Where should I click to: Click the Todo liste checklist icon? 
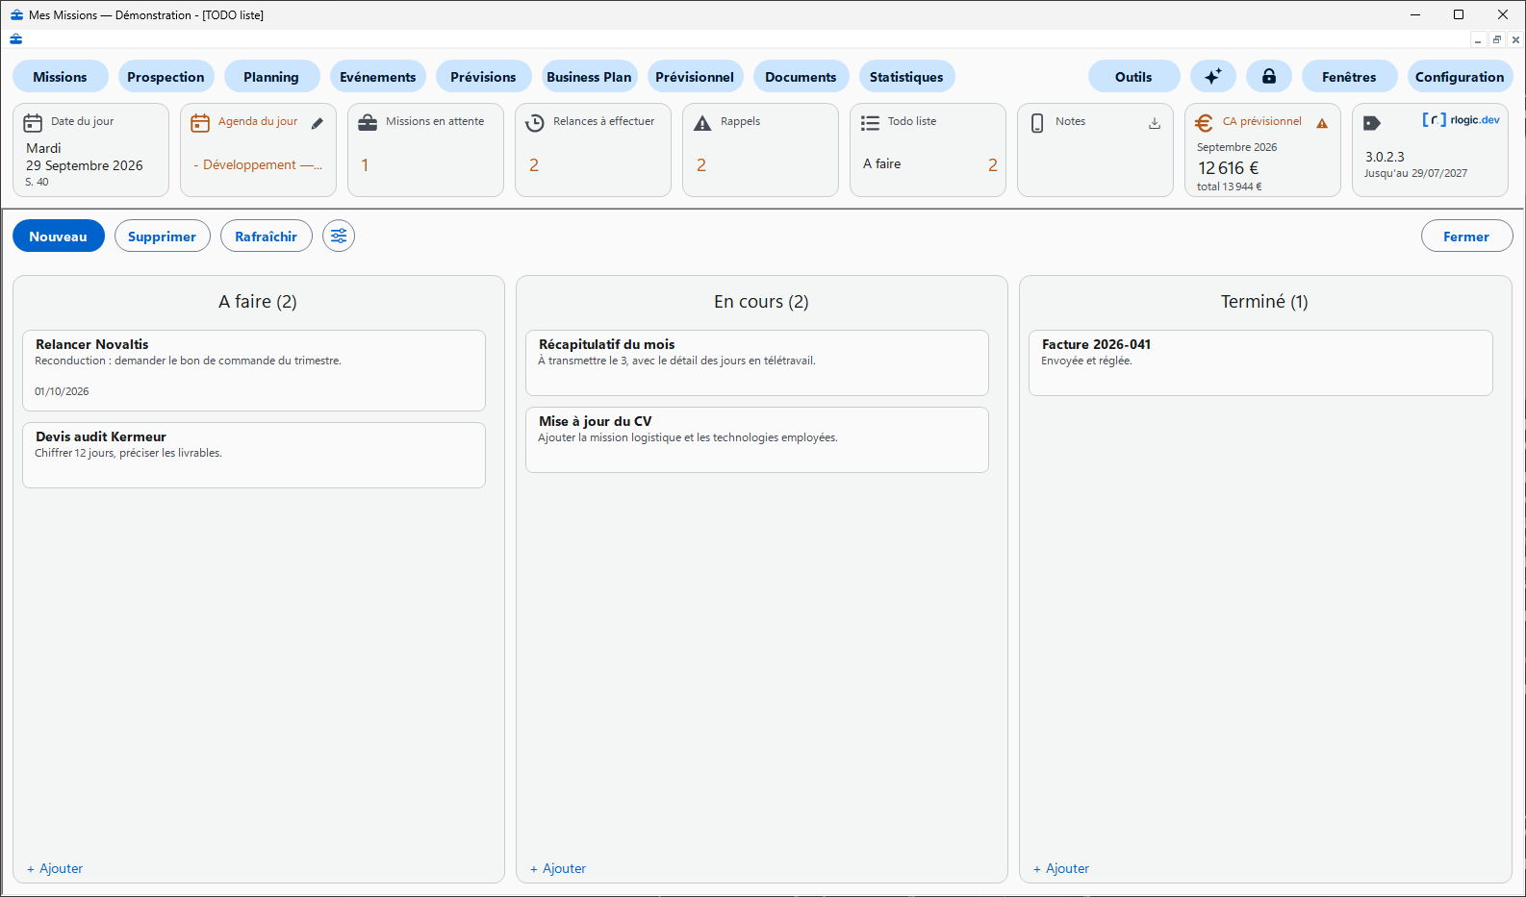coord(870,123)
